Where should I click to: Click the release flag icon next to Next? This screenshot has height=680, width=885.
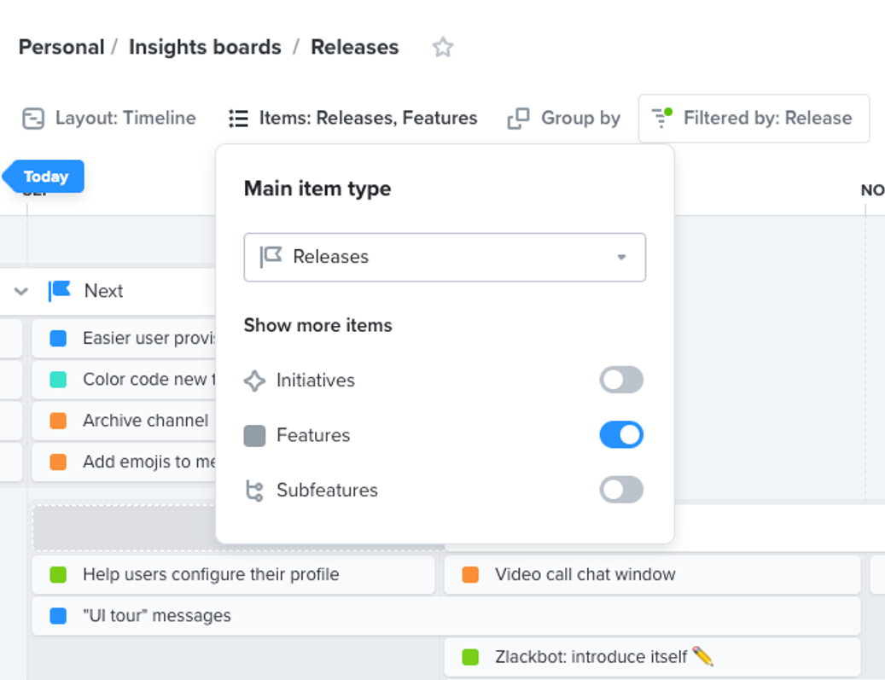(x=59, y=291)
